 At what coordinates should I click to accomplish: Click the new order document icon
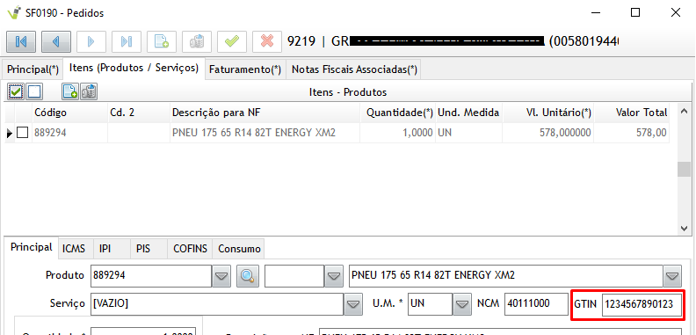pyautogui.click(x=162, y=41)
